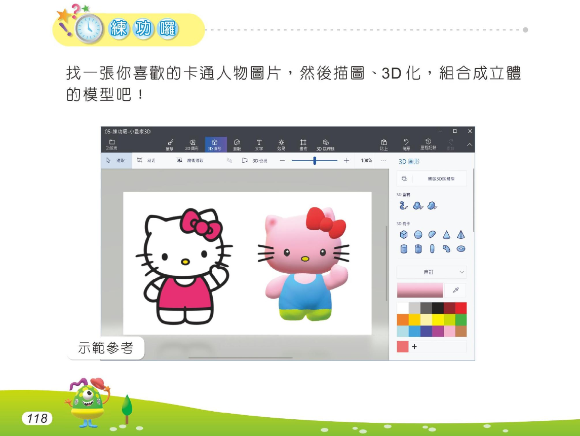
Task: Open the 效果 effects tab
Action: point(281,144)
